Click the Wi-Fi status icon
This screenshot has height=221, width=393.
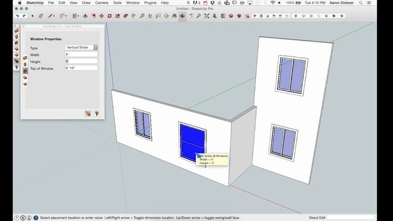[273, 2]
